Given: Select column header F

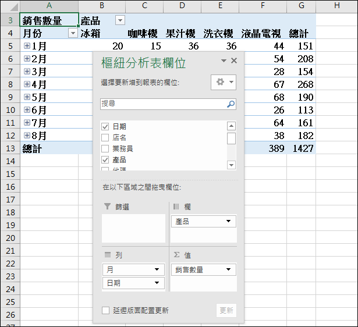Looking at the screenshot, I should [263, 6].
